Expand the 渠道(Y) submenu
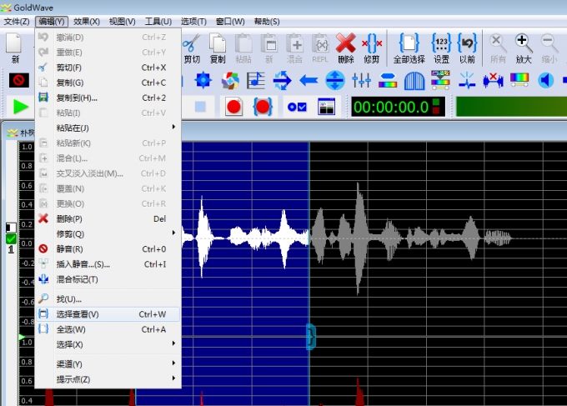This screenshot has height=406, width=567. (x=108, y=364)
